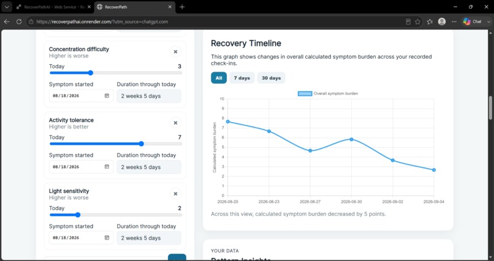494x261 pixels.
Task: Select the 2026-09-04 data point
Action: 434,170
